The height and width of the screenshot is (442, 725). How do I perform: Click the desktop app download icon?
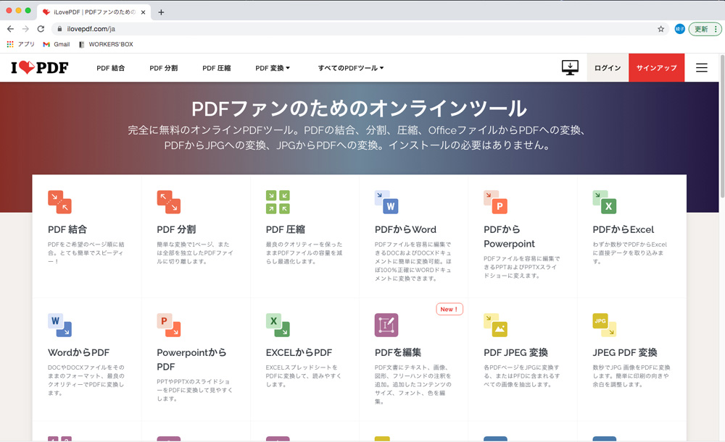coord(570,67)
